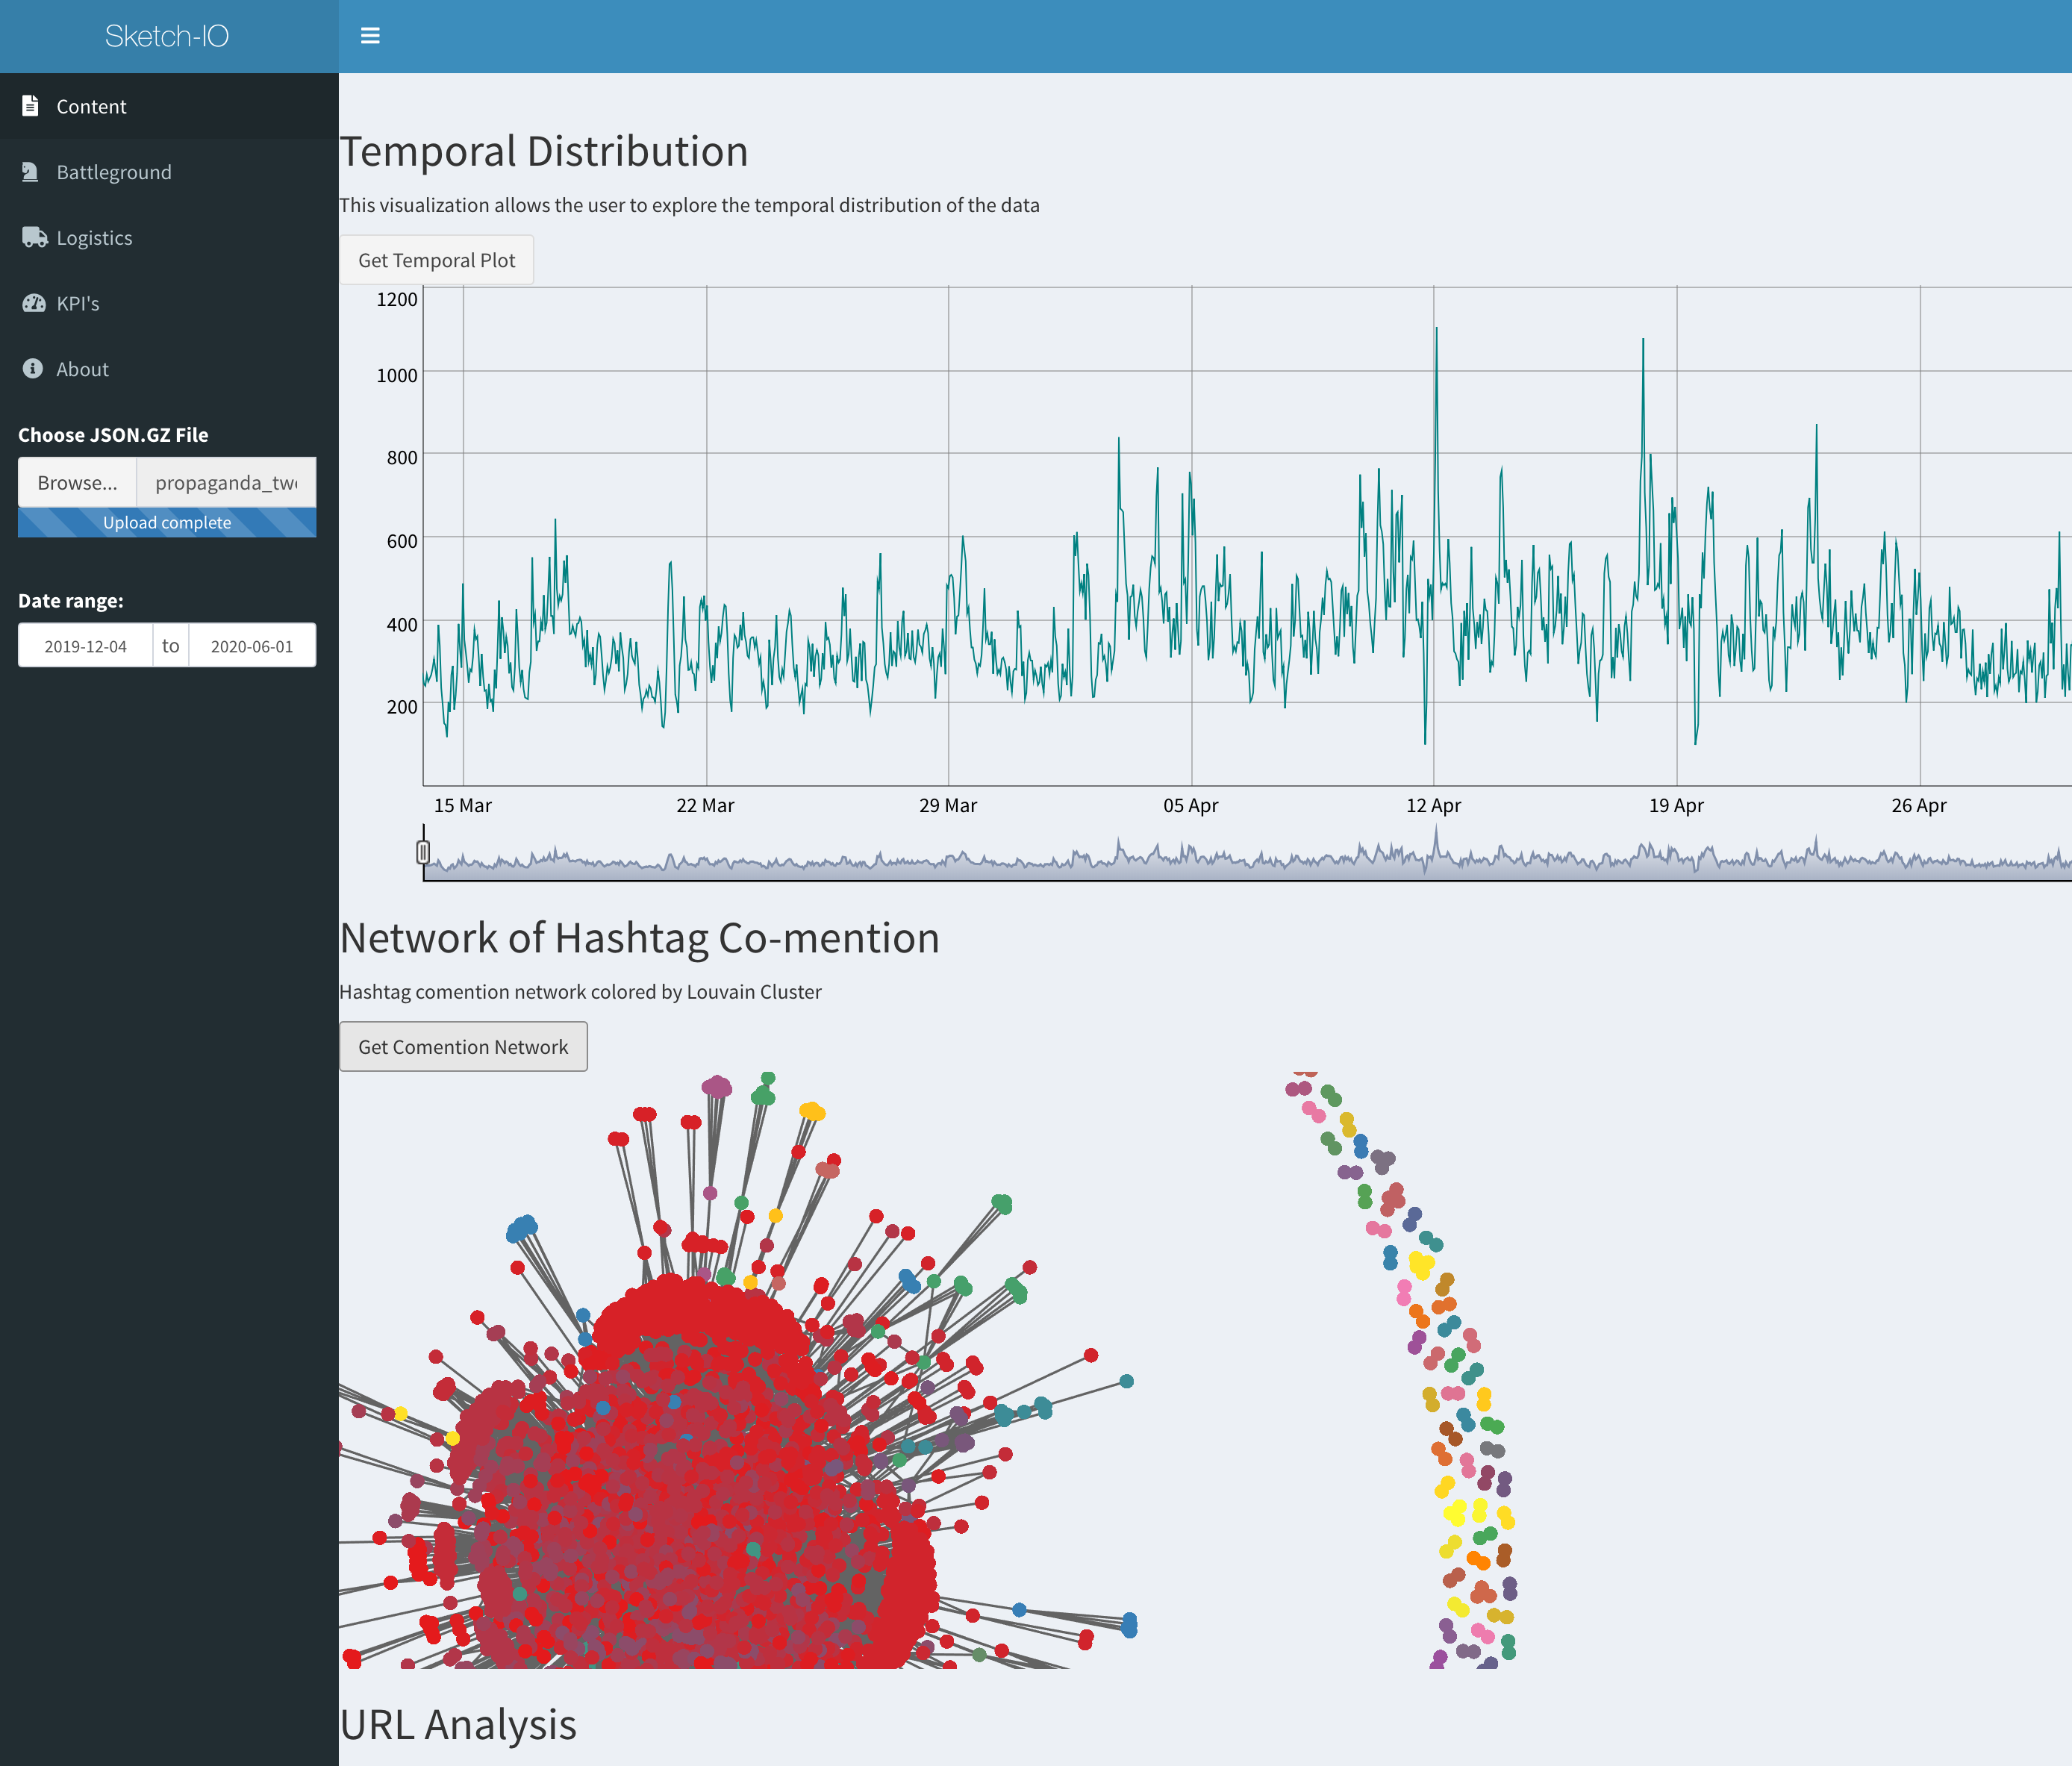Open the start date 2019-12-04 picker

tap(85, 646)
